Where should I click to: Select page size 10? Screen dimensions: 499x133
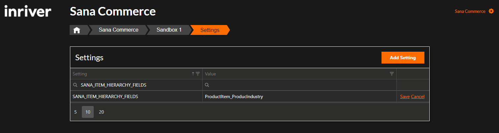click(88, 112)
